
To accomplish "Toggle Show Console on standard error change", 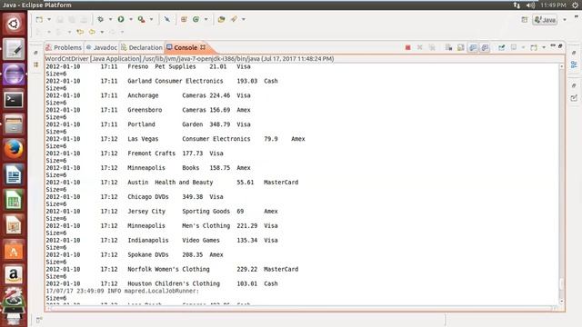I will tap(485, 47).
